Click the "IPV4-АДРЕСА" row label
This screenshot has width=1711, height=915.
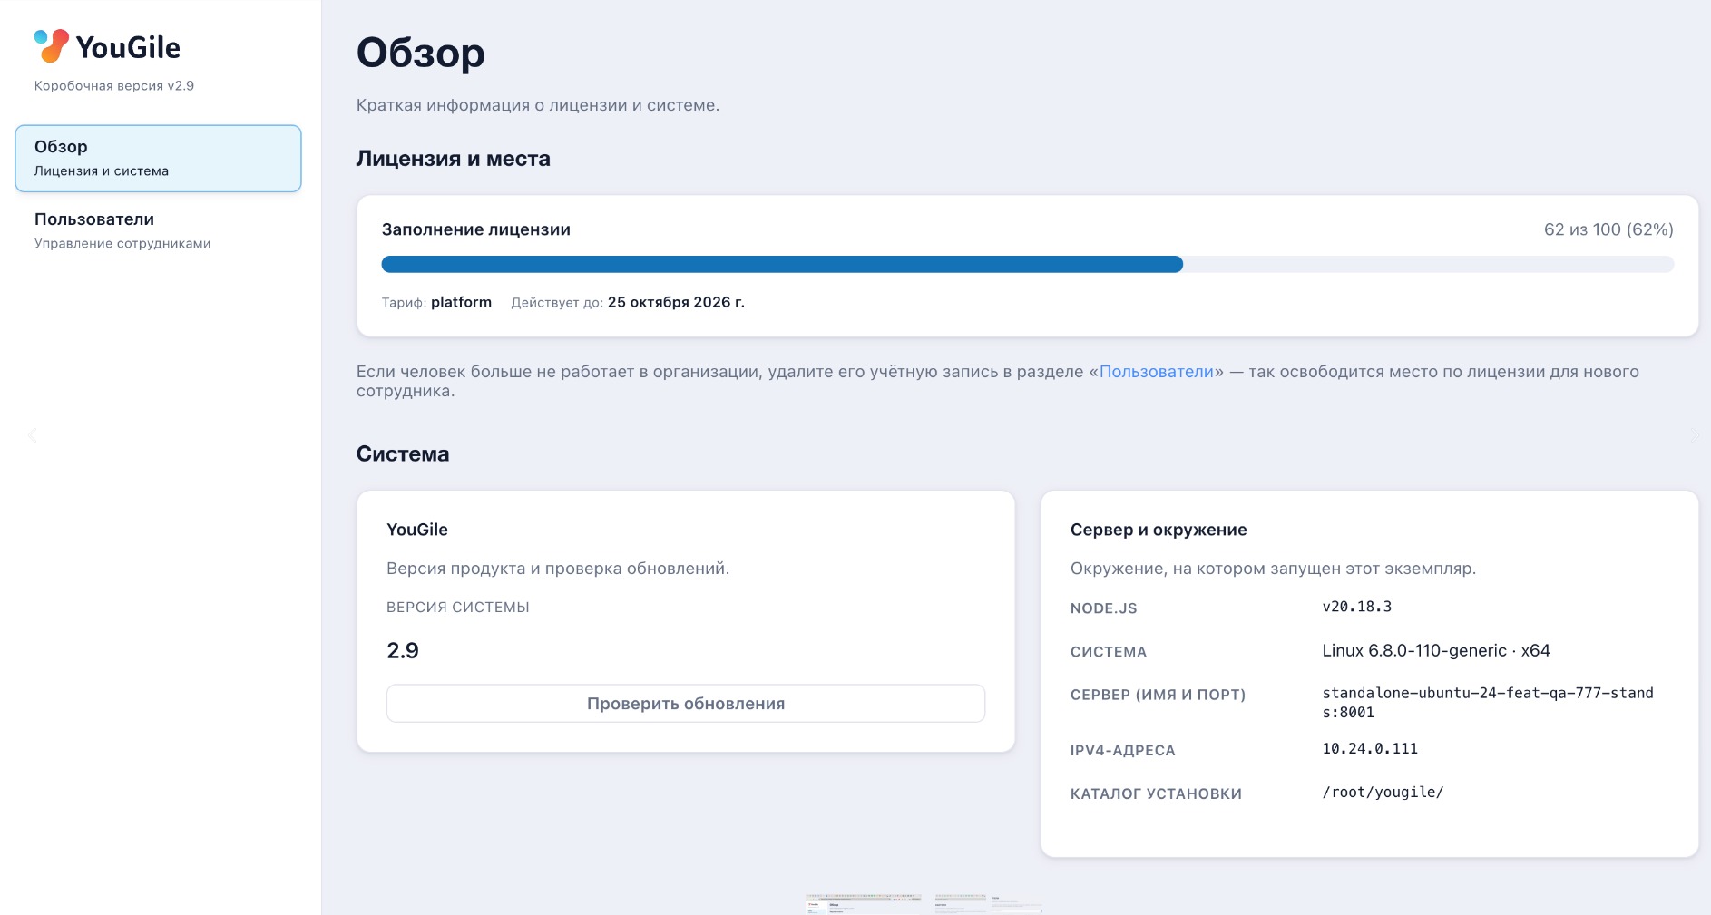[x=1123, y=751]
